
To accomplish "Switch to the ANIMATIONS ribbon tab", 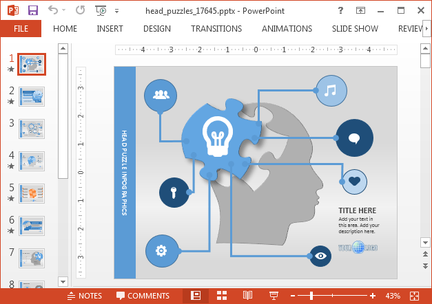I will coord(287,29).
